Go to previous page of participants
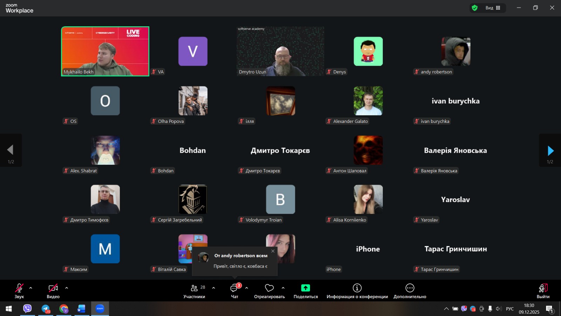Viewport: 561px width, 316px height. [x=11, y=150]
